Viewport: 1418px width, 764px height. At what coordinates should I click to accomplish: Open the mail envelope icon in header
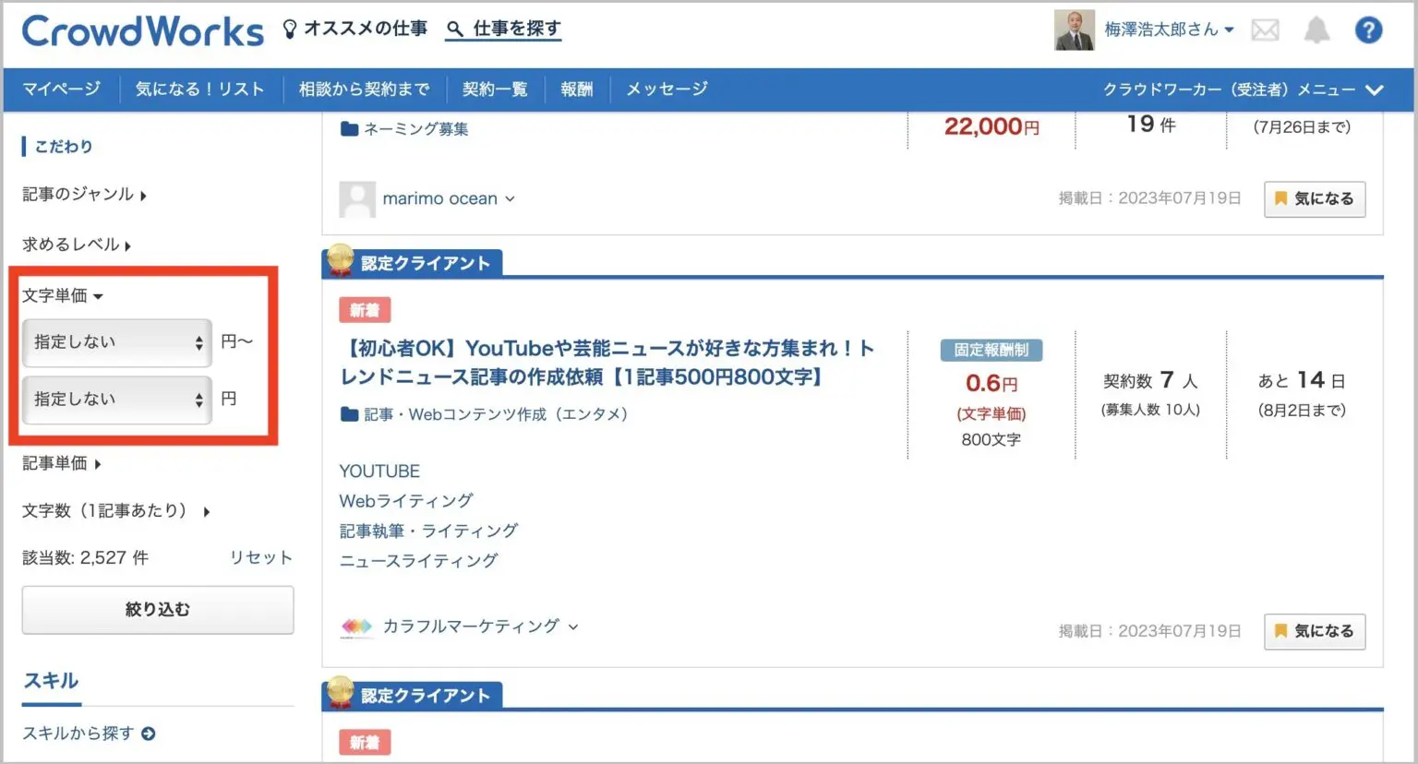[x=1265, y=30]
